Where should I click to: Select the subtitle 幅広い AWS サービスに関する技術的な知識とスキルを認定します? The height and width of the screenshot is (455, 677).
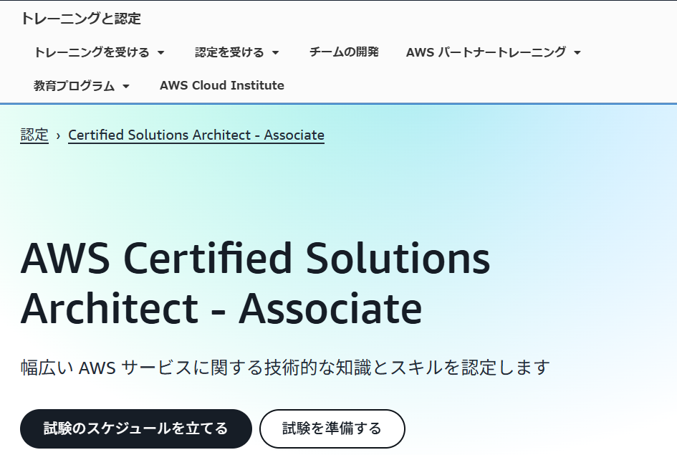pyautogui.click(x=285, y=368)
